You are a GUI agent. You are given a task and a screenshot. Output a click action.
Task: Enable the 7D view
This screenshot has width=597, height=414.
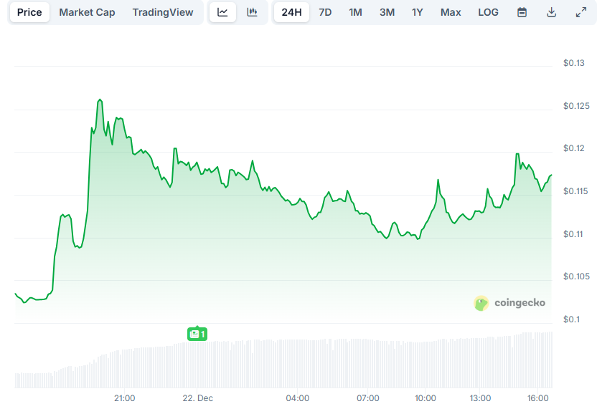[x=325, y=12]
